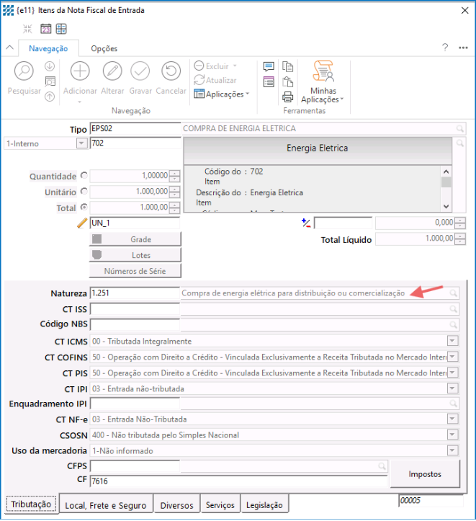
Task: Click the Adicionar plus icon
Action: click(80, 71)
